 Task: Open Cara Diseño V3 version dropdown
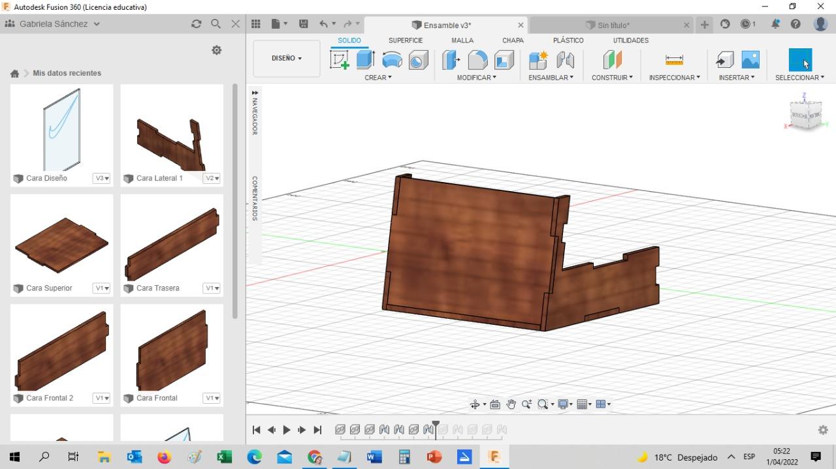click(x=101, y=178)
